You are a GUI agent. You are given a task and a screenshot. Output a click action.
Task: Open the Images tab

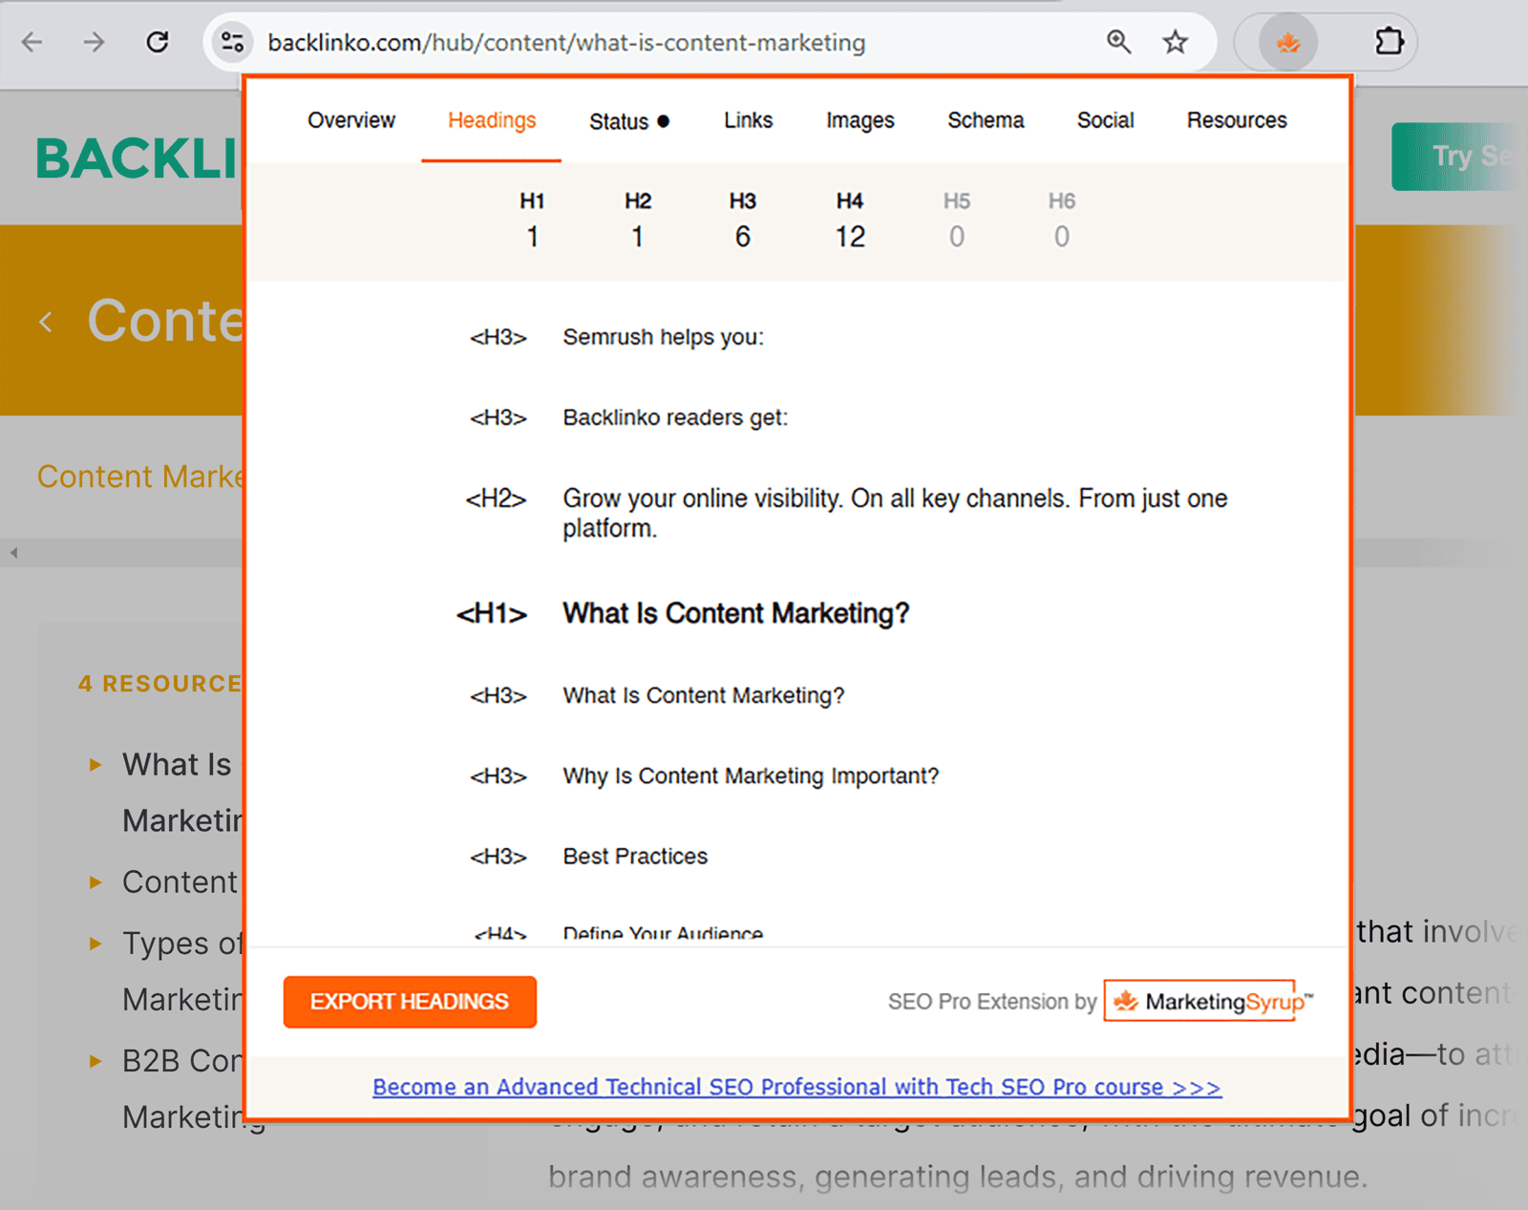click(x=859, y=120)
